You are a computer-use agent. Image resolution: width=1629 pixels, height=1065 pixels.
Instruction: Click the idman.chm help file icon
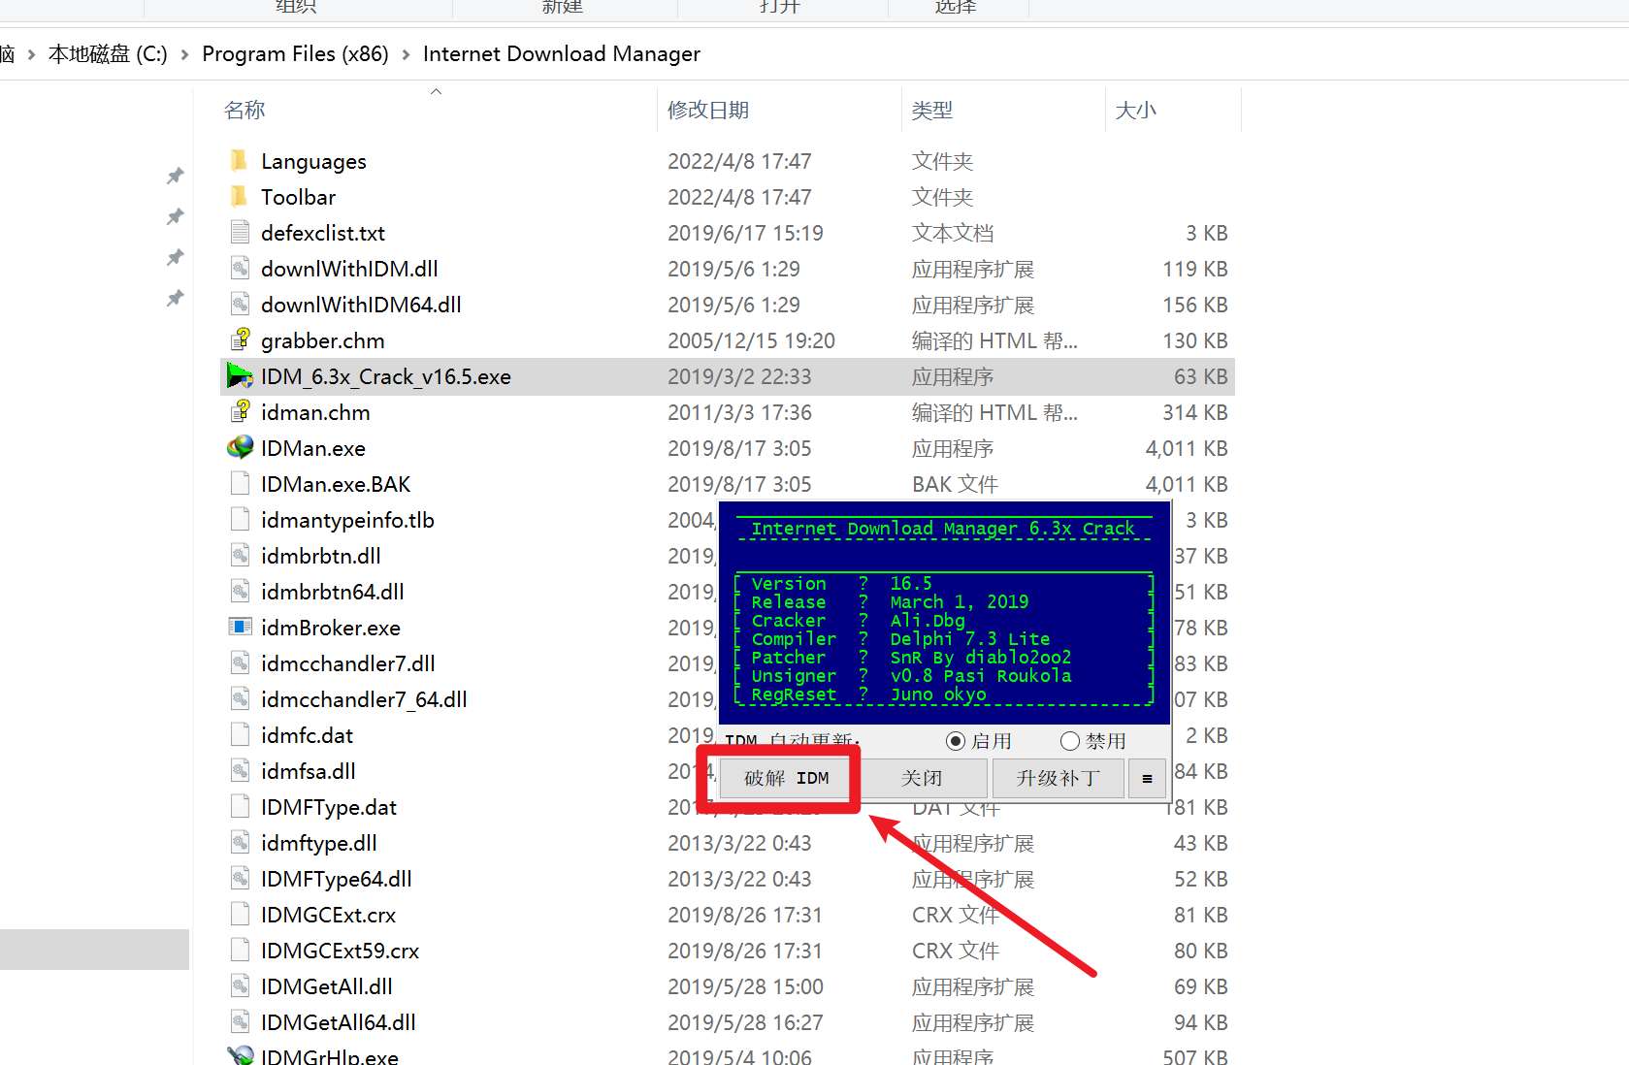(x=240, y=412)
